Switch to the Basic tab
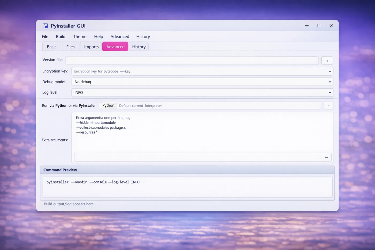The height and width of the screenshot is (250, 375). click(51, 46)
